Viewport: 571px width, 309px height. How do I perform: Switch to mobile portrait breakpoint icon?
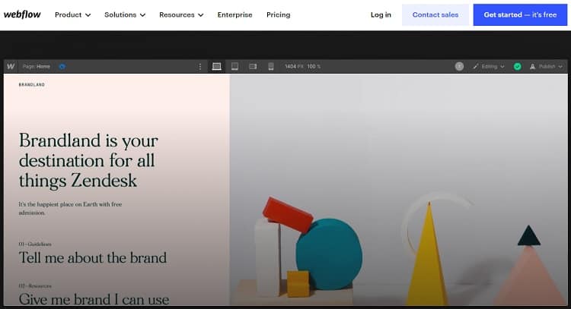pyautogui.click(x=271, y=67)
